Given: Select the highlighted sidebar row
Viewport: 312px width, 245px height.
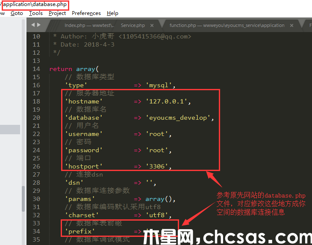Looking at the screenshot, I should click(10, 130).
